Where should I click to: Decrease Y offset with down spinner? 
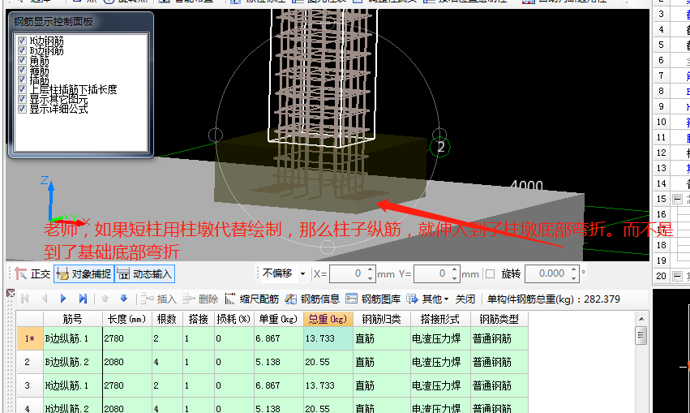[x=455, y=277]
